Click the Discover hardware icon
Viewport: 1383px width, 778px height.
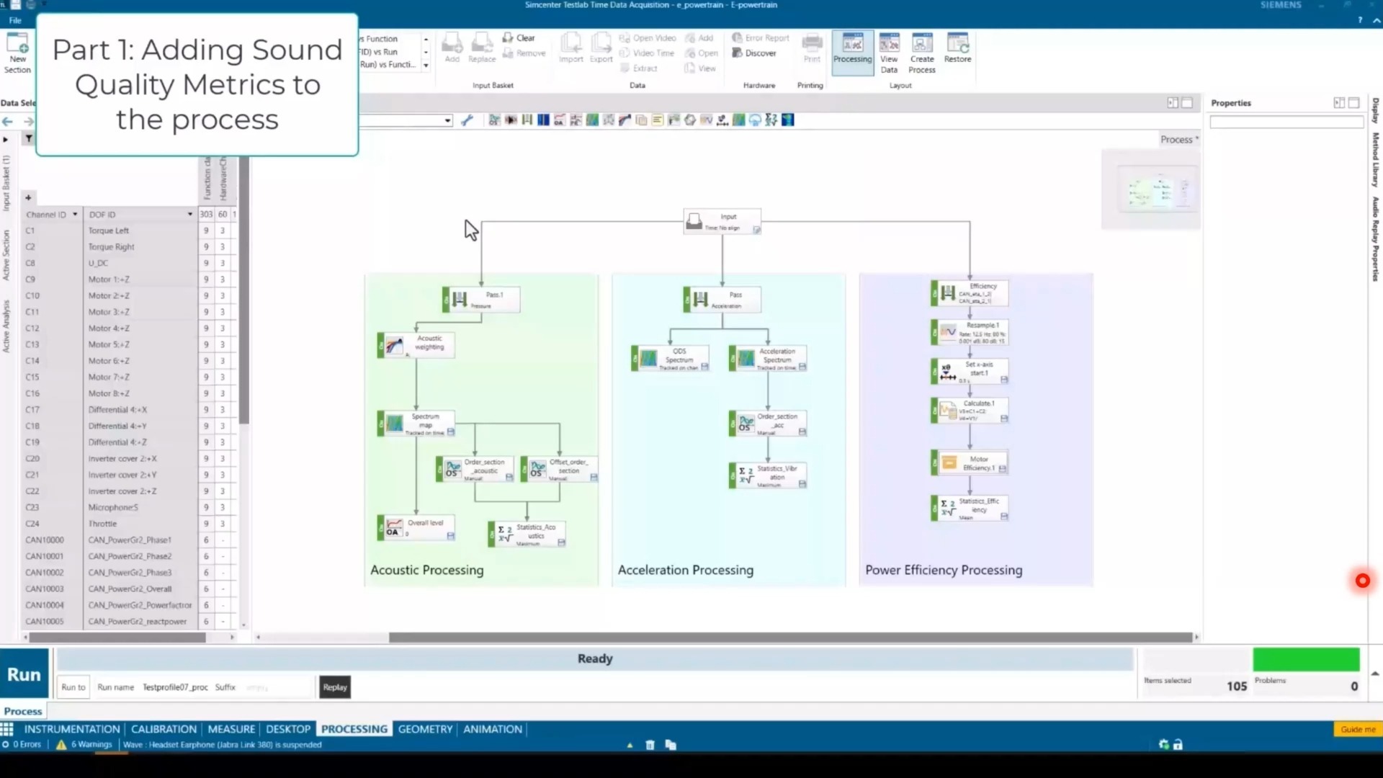737,53
